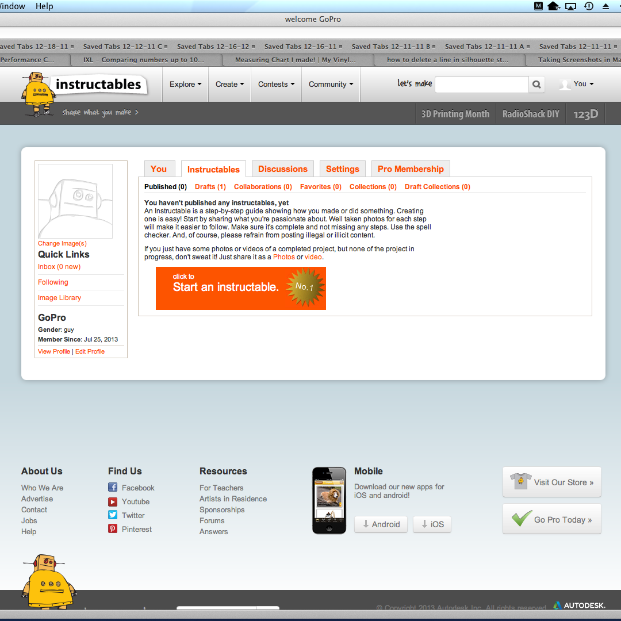This screenshot has height=621, width=621.
Task: Click the user silhouette icon near You
Action: 564,84
